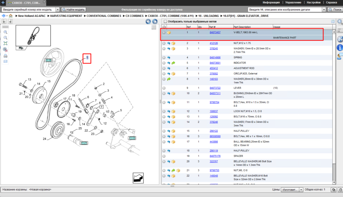
Task: Click the package icon in HALF-PULLEY 290122 row
Action: tap(173, 131)
